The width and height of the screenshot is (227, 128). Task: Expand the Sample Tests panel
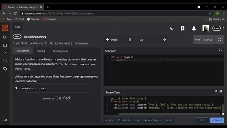point(216,91)
